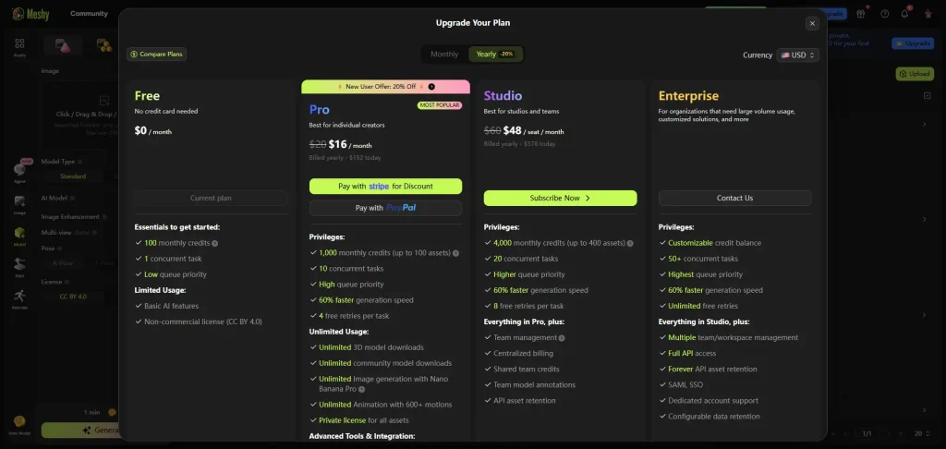Screen dimensions: 946x449
Task: Open notifications bell in top bar
Action: tap(905, 13)
